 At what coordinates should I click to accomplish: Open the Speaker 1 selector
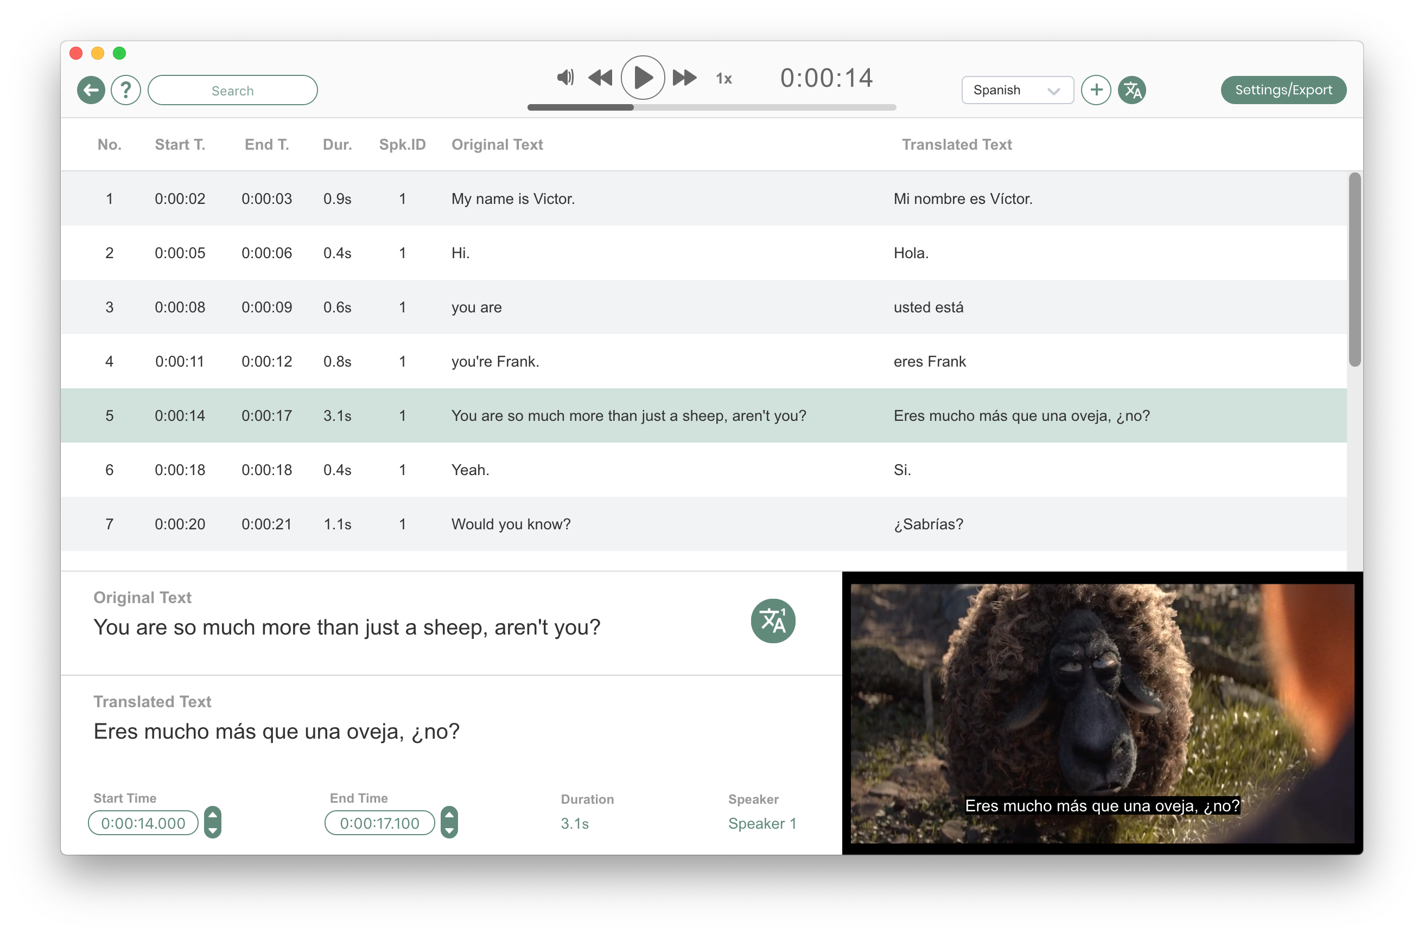click(x=762, y=823)
